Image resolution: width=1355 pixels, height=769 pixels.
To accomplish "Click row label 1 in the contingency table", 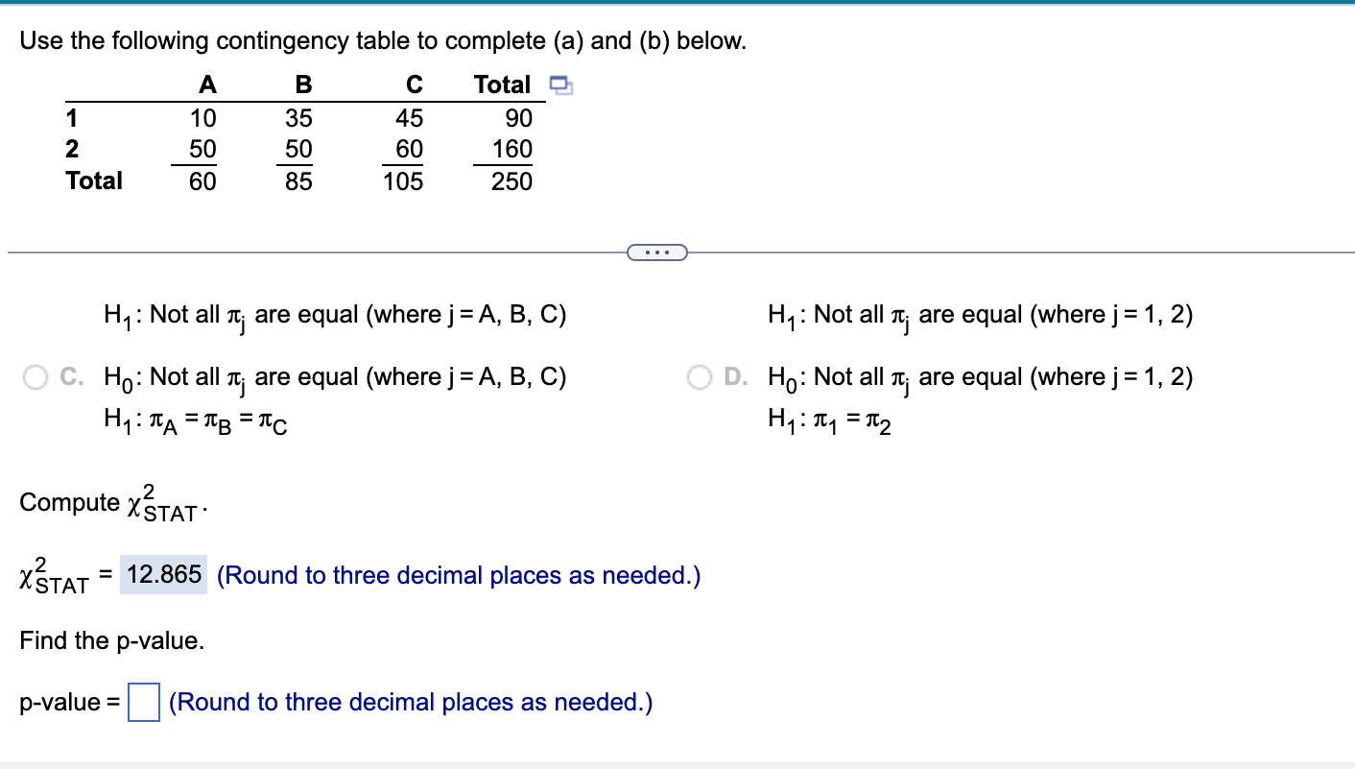I will pos(71,117).
